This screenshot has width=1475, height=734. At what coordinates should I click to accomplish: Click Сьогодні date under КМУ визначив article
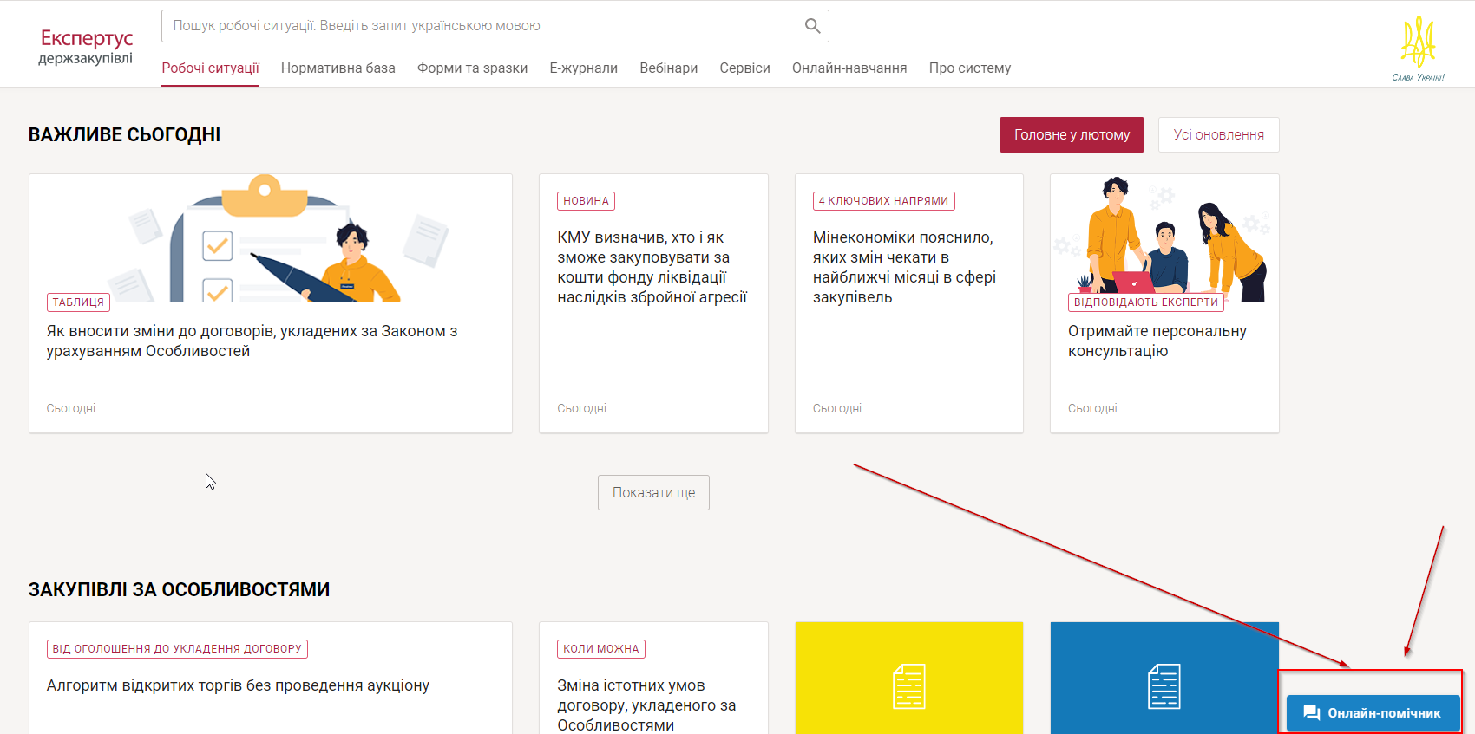(x=581, y=408)
